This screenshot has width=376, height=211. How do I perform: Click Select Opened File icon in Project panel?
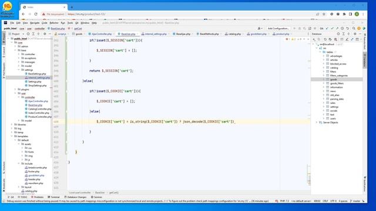click(x=28, y=34)
